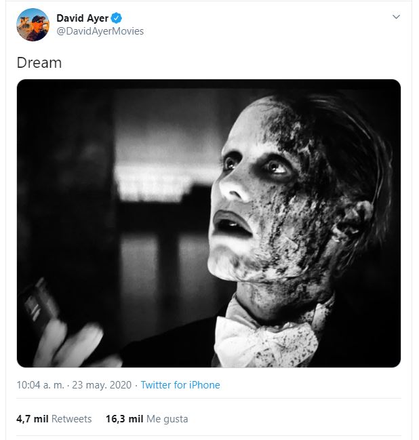Click the "4,7 mil" retweet count number

tap(32, 419)
